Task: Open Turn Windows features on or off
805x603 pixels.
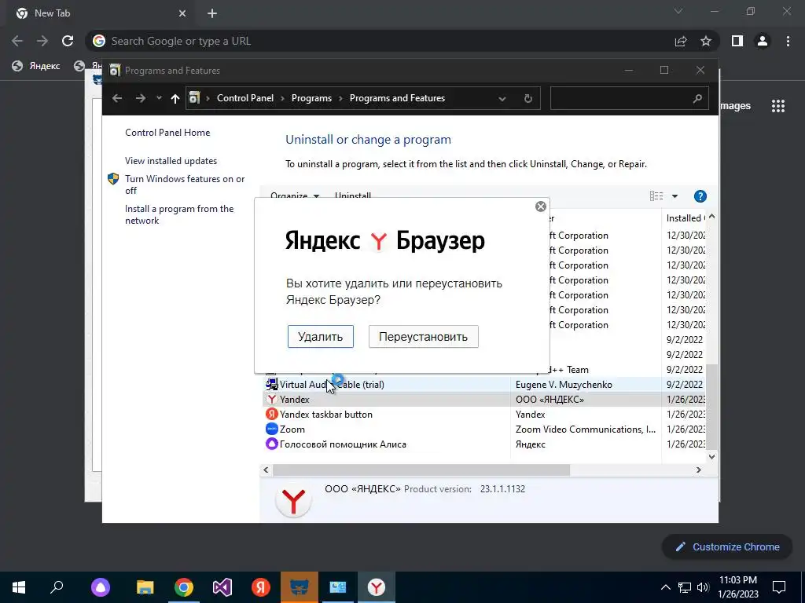Action: (x=185, y=185)
